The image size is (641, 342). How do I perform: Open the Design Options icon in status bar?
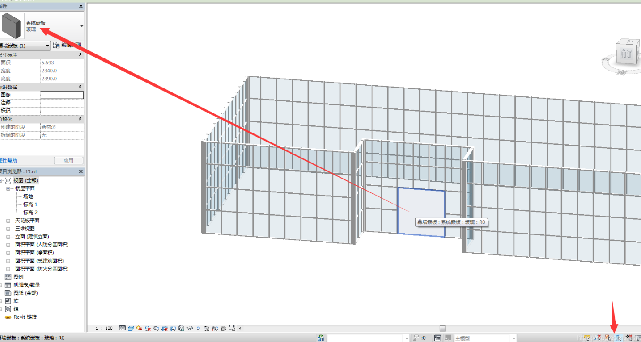438,338
